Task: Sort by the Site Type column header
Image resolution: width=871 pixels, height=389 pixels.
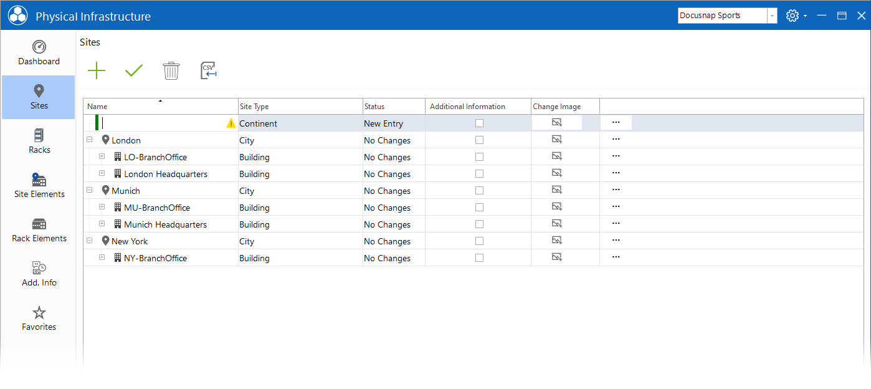Action: pos(300,107)
